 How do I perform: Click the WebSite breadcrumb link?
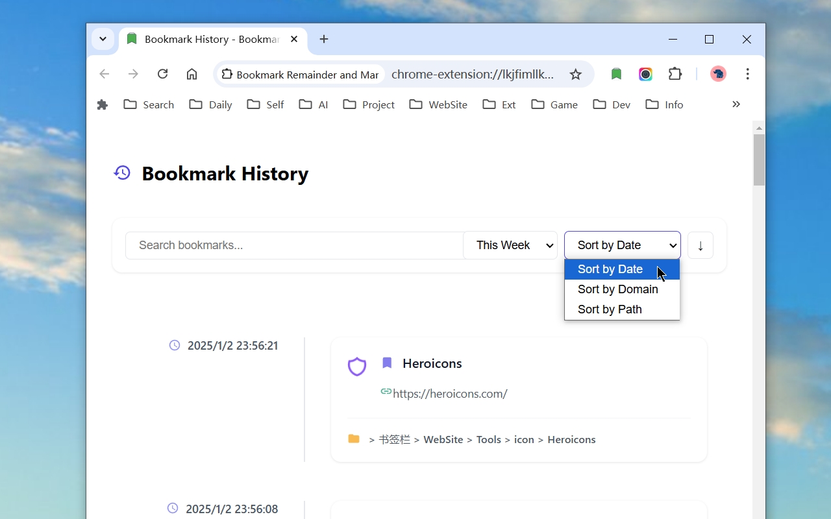[443, 439]
